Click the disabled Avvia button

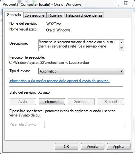pyautogui.click(x=23, y=102)
